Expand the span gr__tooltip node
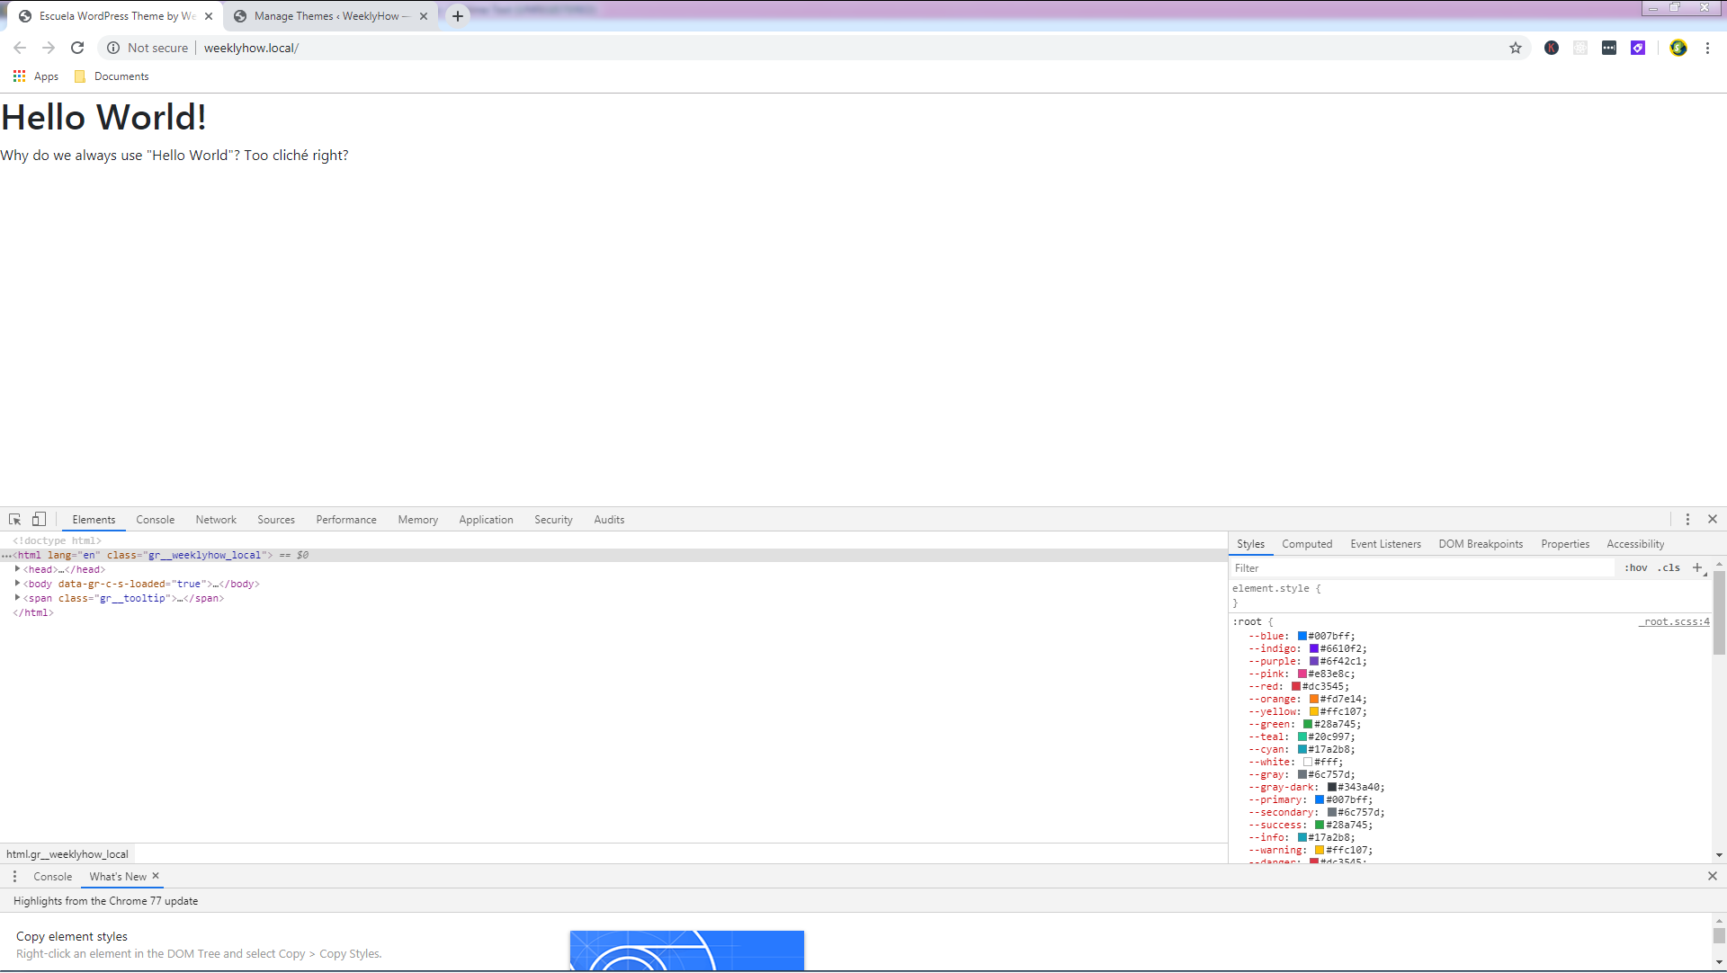Image resolution: width=1727 pixels, height=973 pixels. (17, 598)
